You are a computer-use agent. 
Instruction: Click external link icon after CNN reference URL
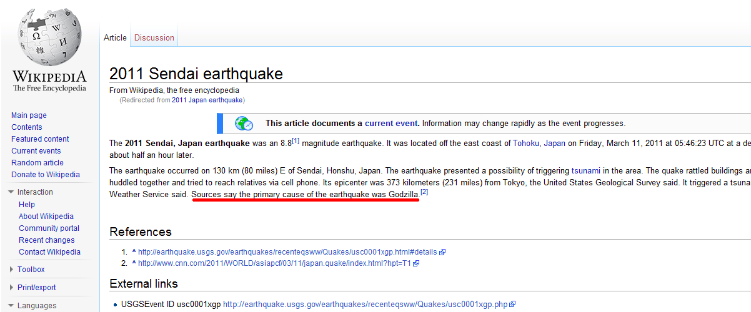[416, 263]
